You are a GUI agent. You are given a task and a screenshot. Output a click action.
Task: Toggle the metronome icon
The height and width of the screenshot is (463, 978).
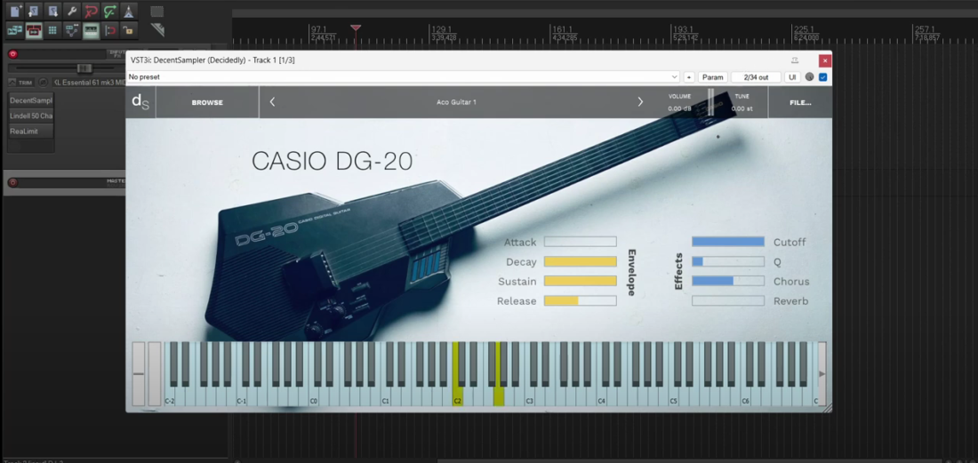[x=130, y=12]
